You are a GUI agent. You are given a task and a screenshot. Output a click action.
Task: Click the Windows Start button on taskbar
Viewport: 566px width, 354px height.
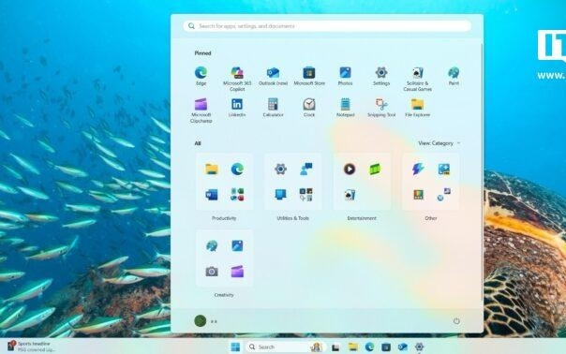click(x=235, y=347)
